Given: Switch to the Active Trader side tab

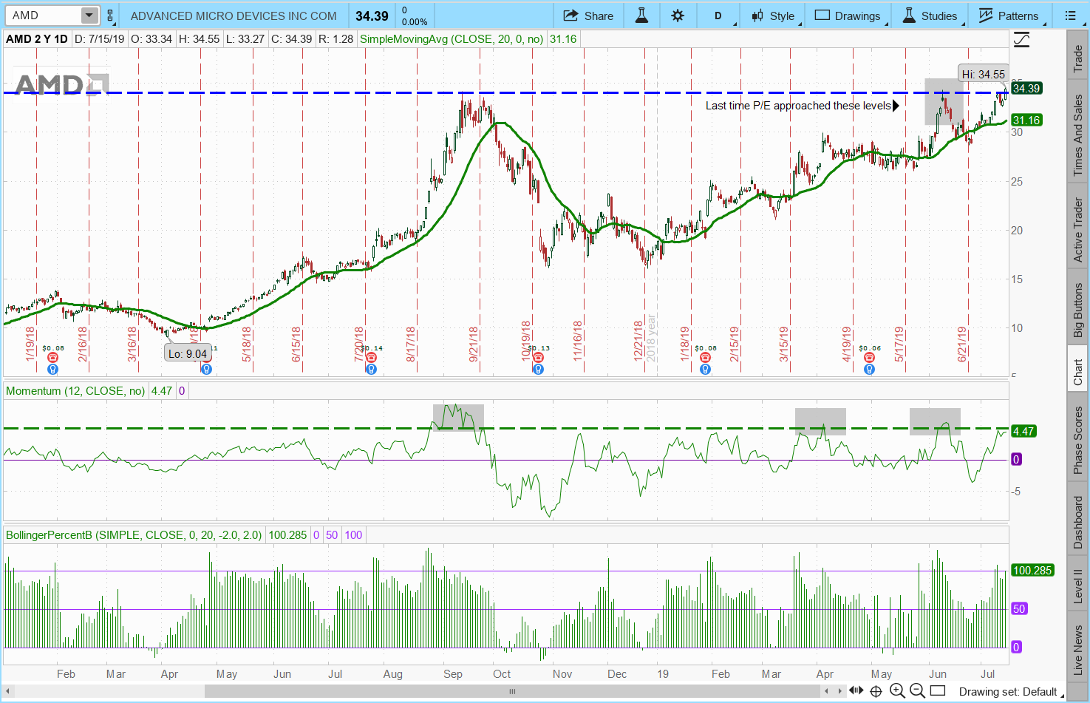Looking at the screenshot, I should (1078, 229).
